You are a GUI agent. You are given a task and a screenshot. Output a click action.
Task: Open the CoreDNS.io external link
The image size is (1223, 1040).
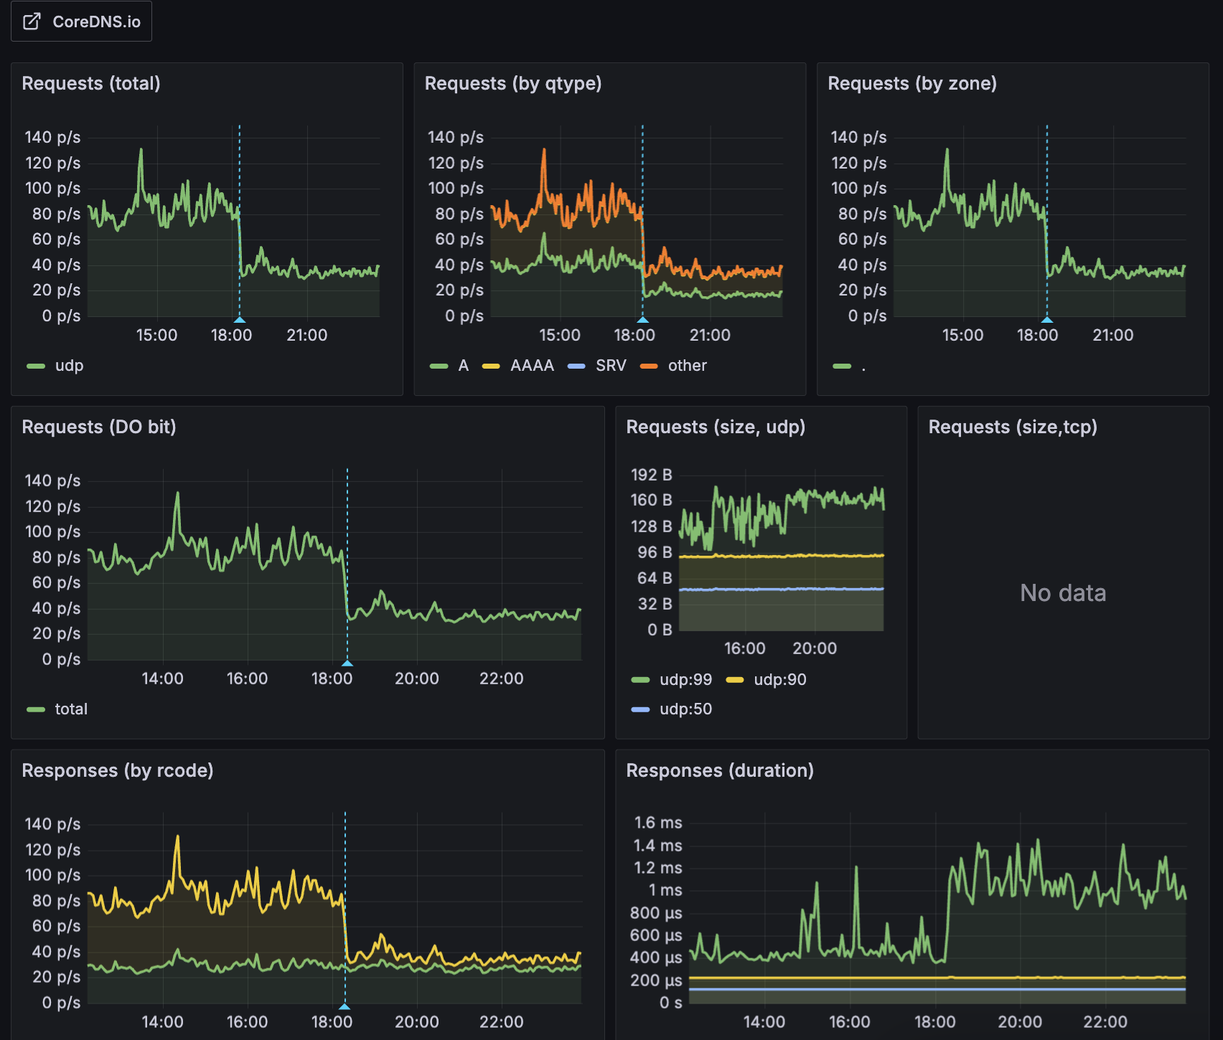pos(81,21)
